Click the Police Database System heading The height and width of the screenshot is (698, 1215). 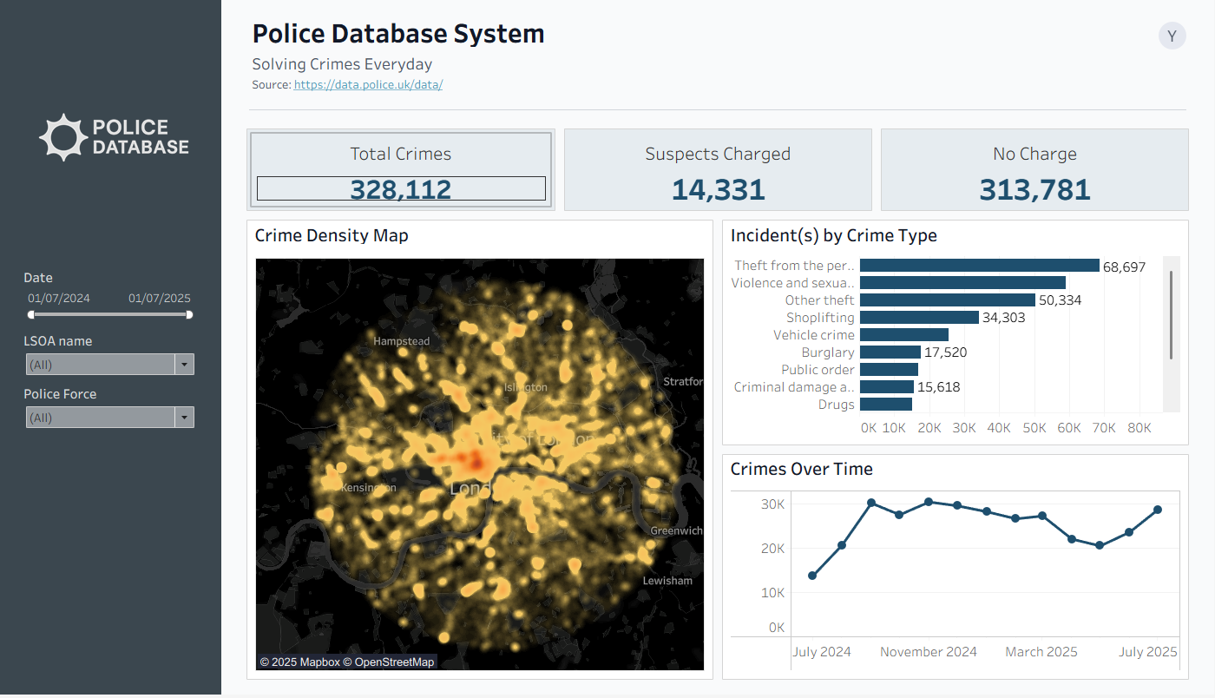tap(398, 34)
